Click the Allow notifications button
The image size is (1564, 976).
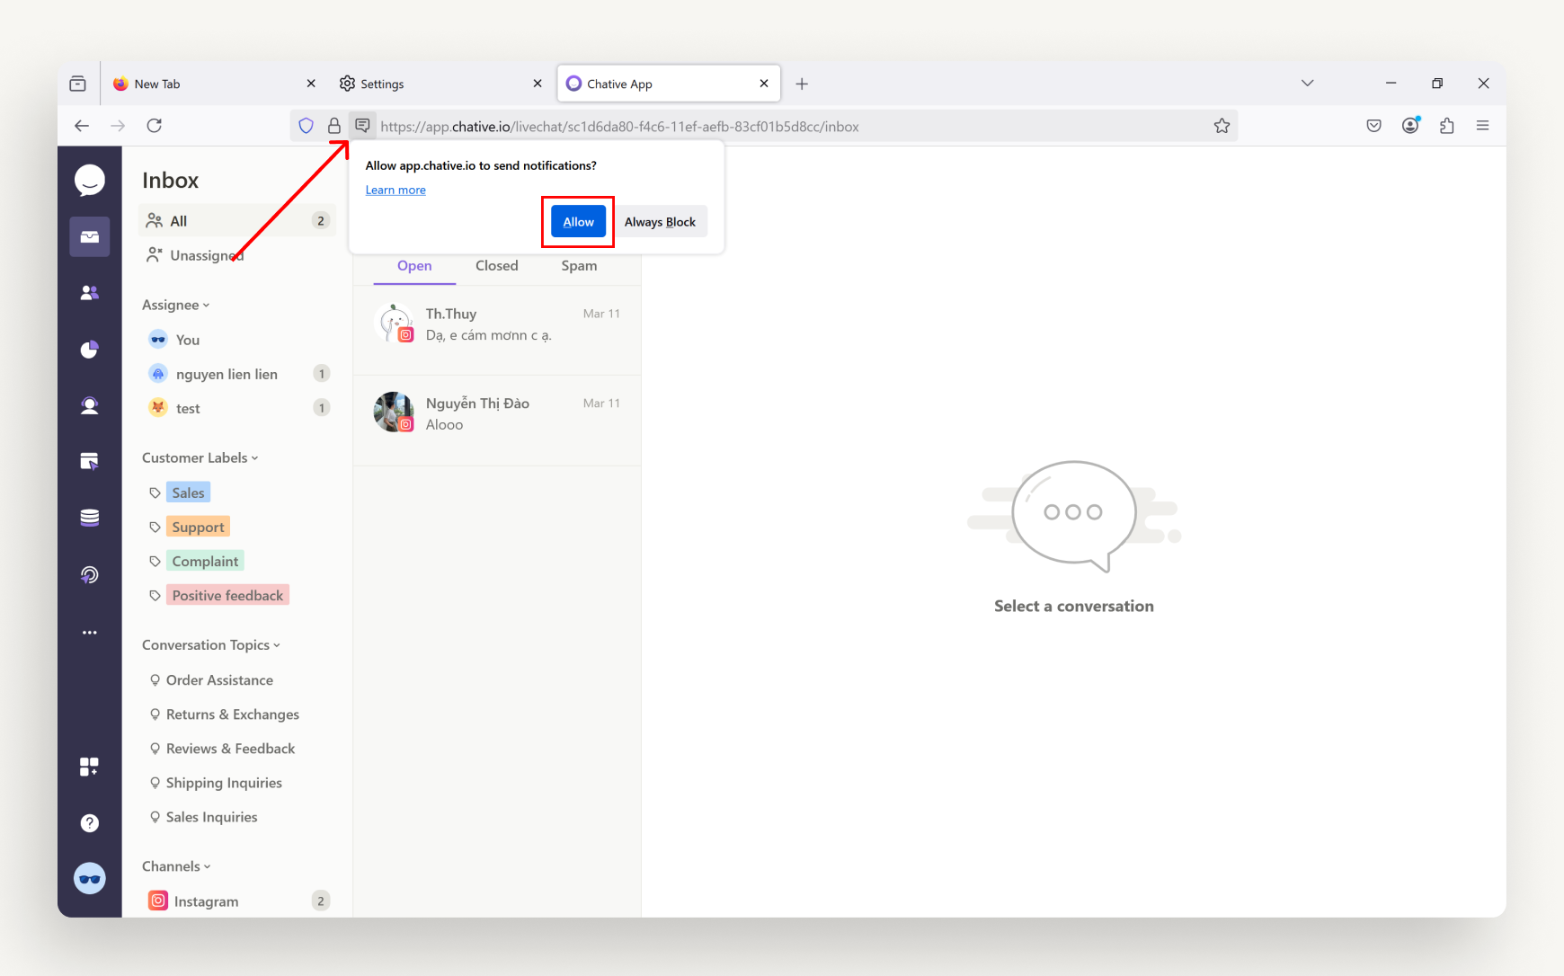(x=578, y=221)
